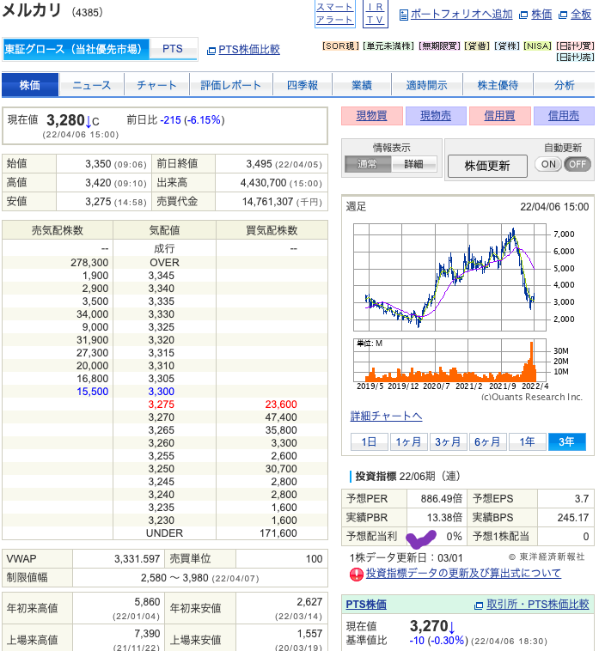Click the 予想PER value 886.49倍
This screenshot has width=599, height=651.
point(442,499)
